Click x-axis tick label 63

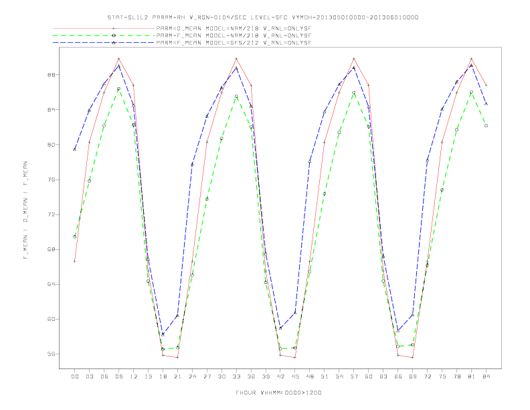[383, 377]
